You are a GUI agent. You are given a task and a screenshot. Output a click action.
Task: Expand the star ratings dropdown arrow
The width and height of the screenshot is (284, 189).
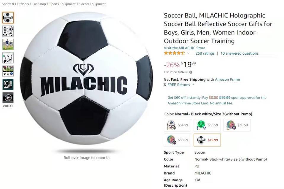point(188,53)
